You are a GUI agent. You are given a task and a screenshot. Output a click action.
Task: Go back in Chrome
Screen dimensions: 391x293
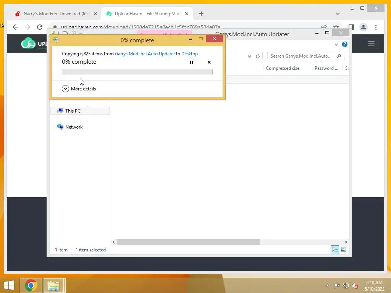click(x=15, y=27)
